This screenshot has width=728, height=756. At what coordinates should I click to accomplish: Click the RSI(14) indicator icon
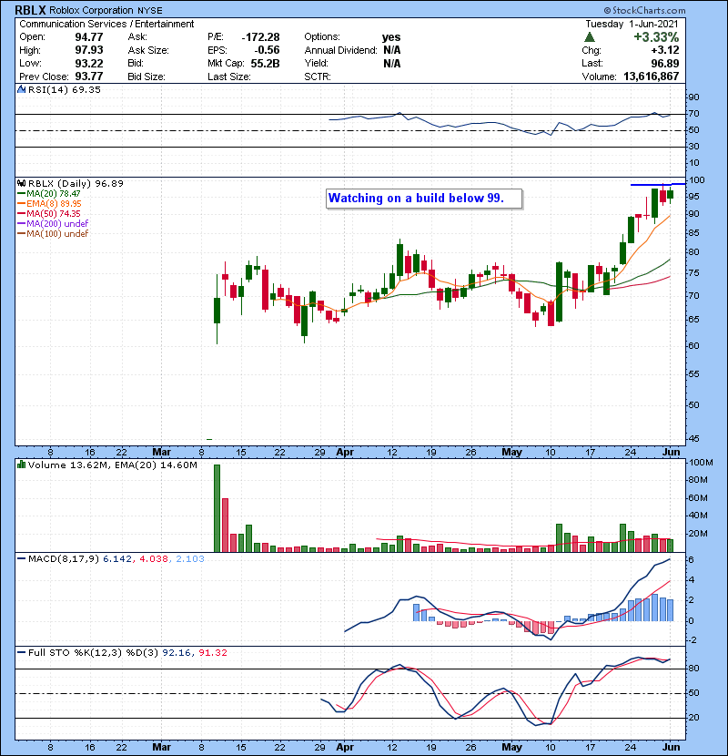point(21,89)
